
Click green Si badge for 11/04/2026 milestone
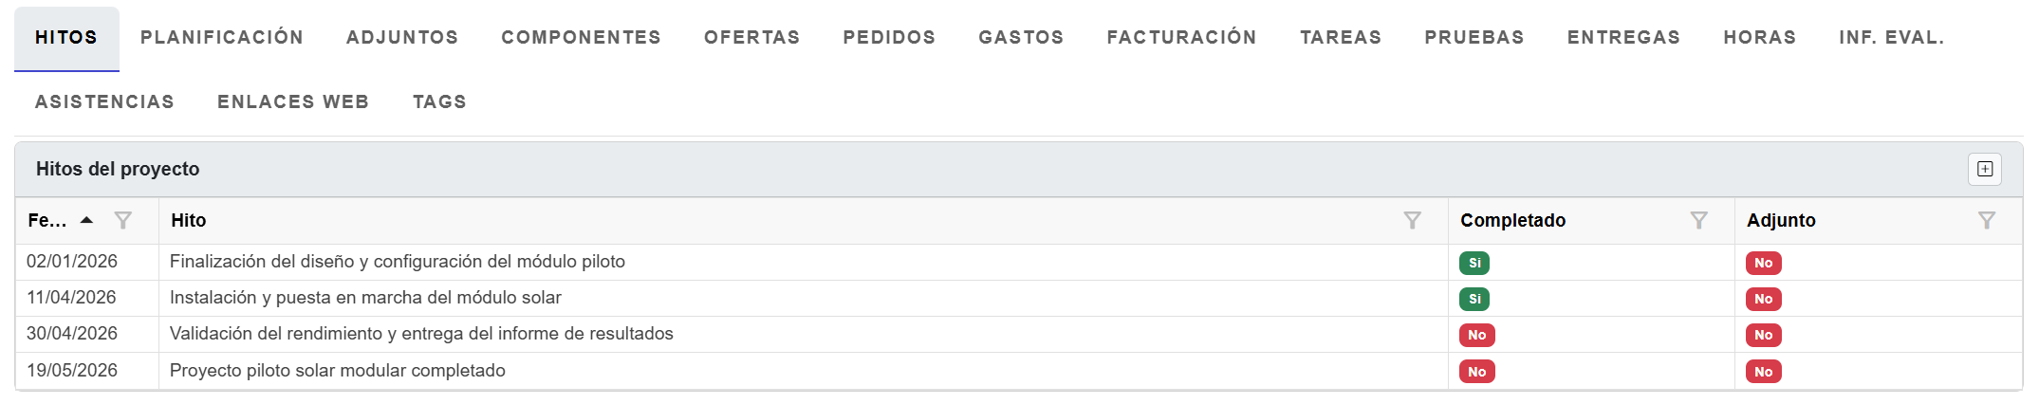click(1474, 299)
